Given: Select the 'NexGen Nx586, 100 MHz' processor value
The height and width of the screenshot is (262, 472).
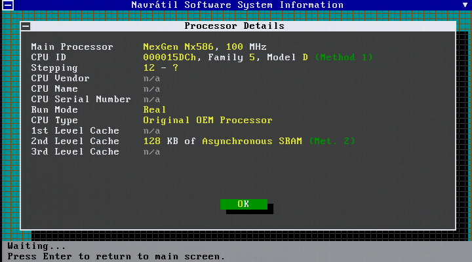Looking at the screenshot, I should click(x=205, y=47).
